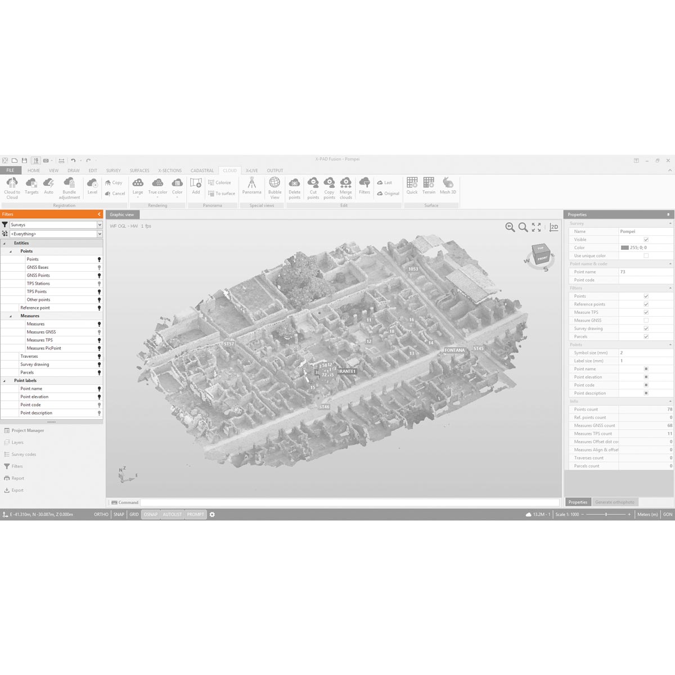Open the <Everything> dropdown
The width and height of the screenshot is (675, 675).
pyautogui.click(x=100, y=234)
